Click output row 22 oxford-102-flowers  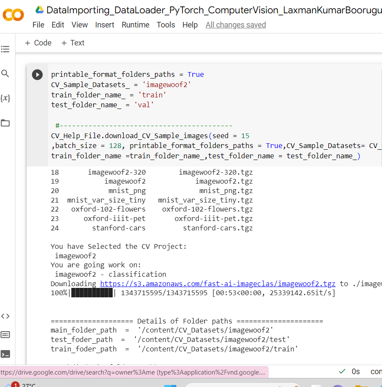point(152,209)
